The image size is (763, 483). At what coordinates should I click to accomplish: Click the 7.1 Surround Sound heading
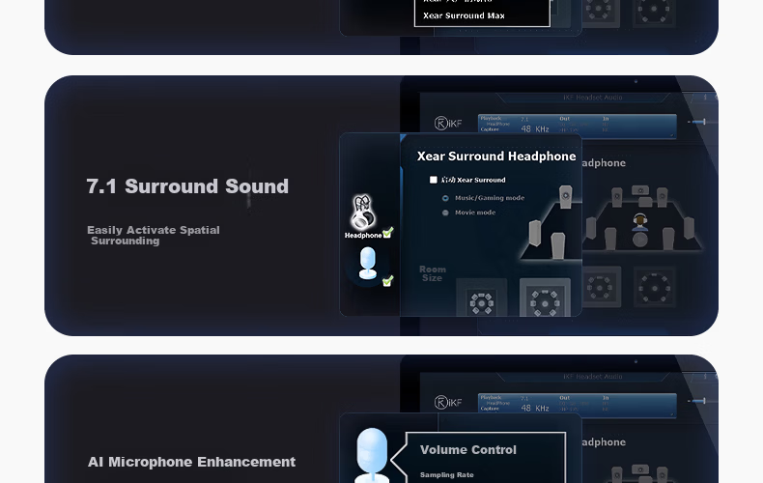[187, 186]
